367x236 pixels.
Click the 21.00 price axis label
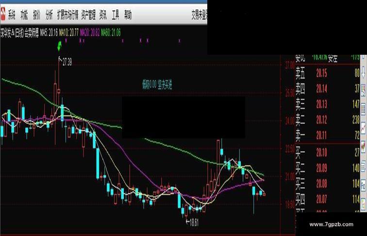[x=290, y=177]
